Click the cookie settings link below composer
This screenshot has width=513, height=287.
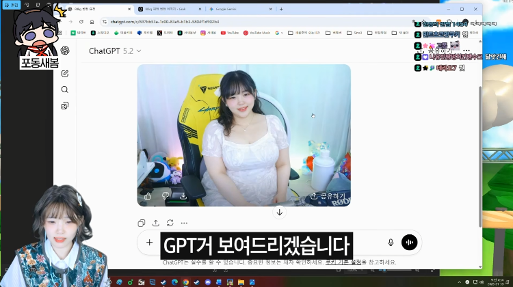343,262
